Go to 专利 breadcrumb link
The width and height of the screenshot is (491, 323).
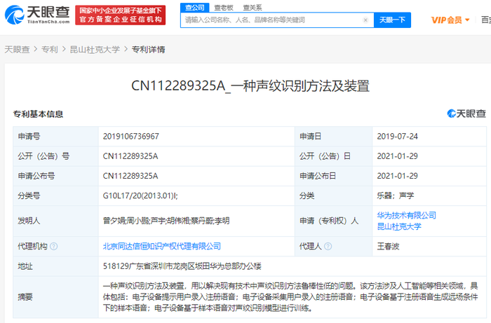(50, 50)
